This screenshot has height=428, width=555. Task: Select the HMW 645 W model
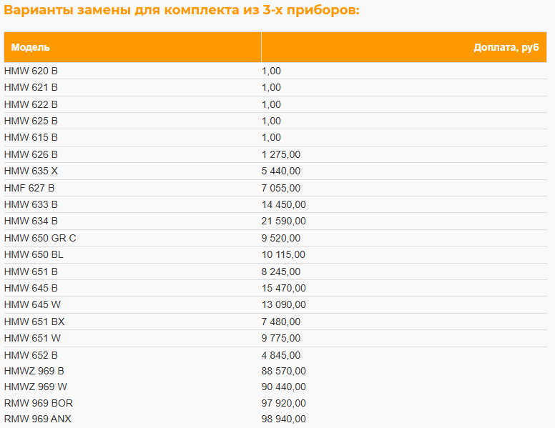(32, 304)
